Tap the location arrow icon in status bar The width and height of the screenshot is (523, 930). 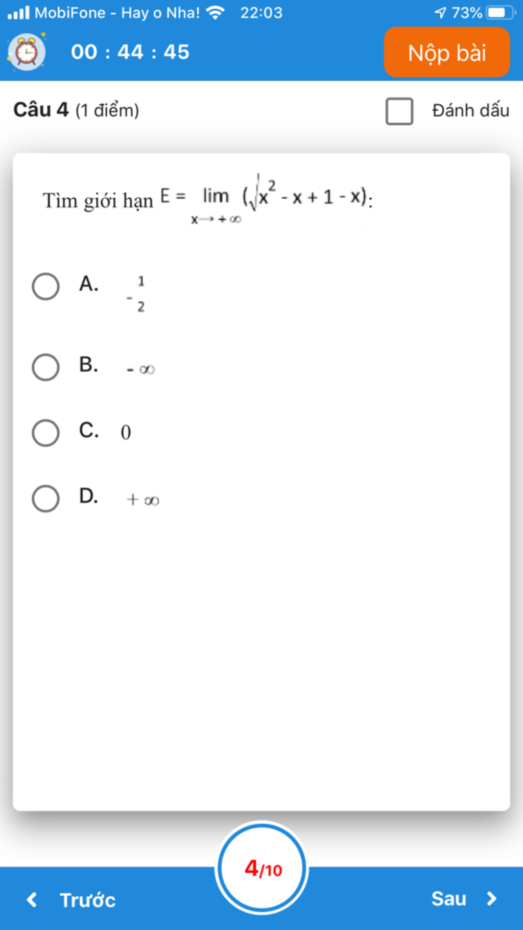pos(440,12)
